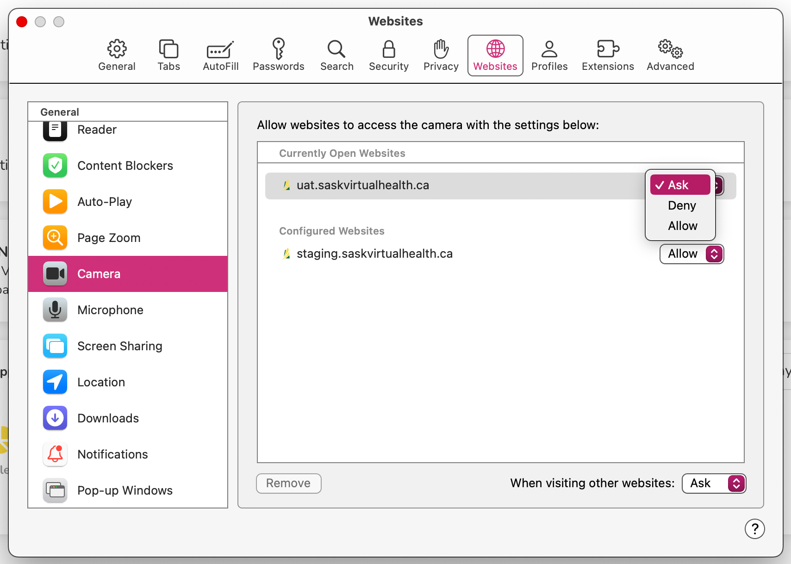
Task: Select the Auto-Play label in sidebar
Action: click(105, 202)
